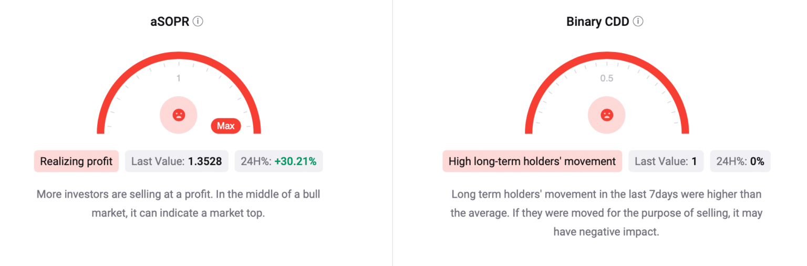Click the aSOPR Last Value 1.3528 box
The image size is (807, 266).
click(x=177, y=161)
